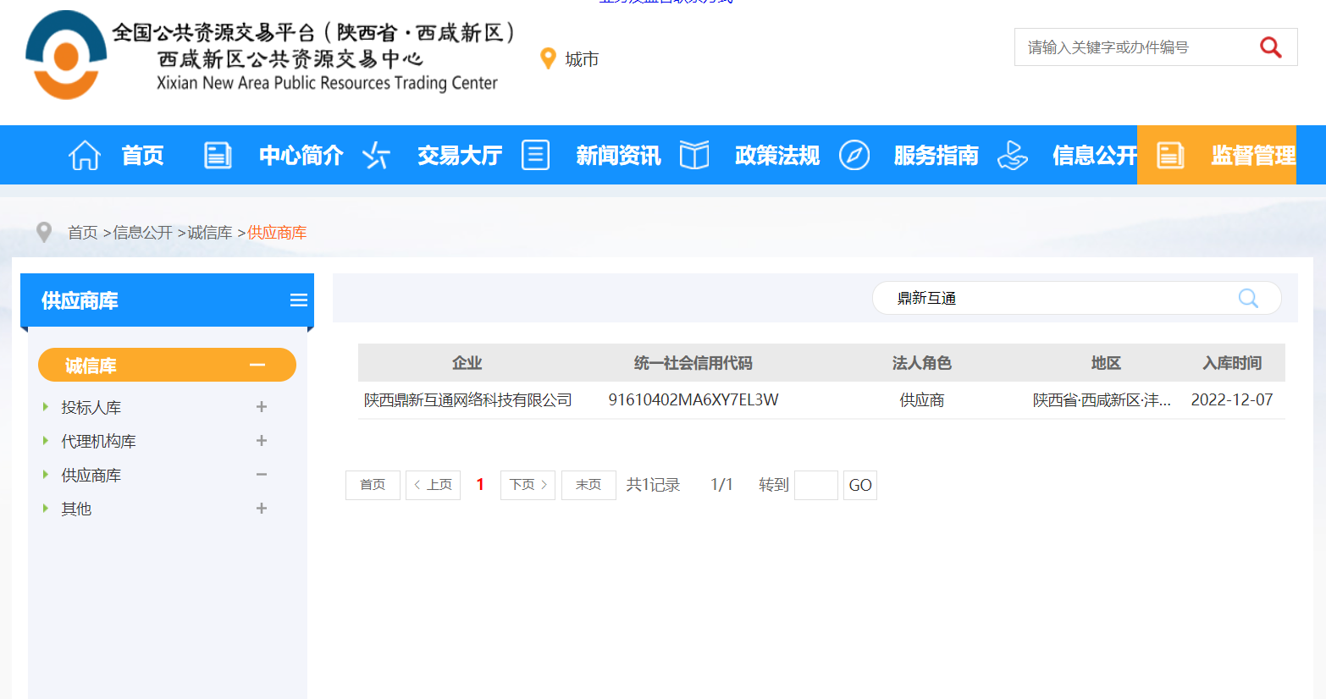
Task: Click the location pin beside 城市
Action: (548, 58)
